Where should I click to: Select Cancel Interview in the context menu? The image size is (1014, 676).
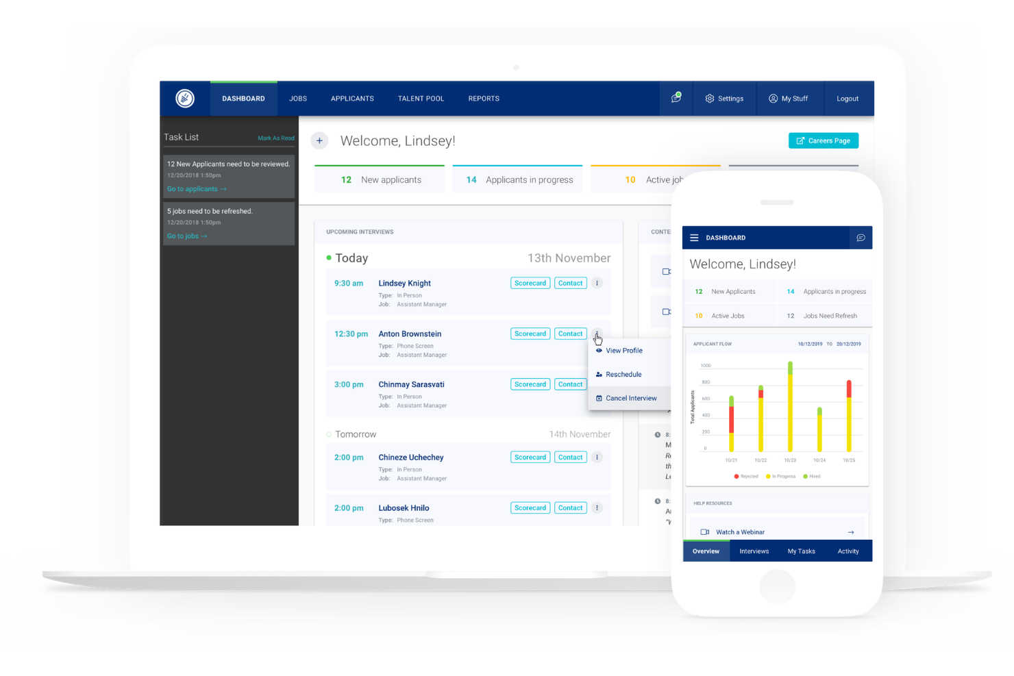629,398
